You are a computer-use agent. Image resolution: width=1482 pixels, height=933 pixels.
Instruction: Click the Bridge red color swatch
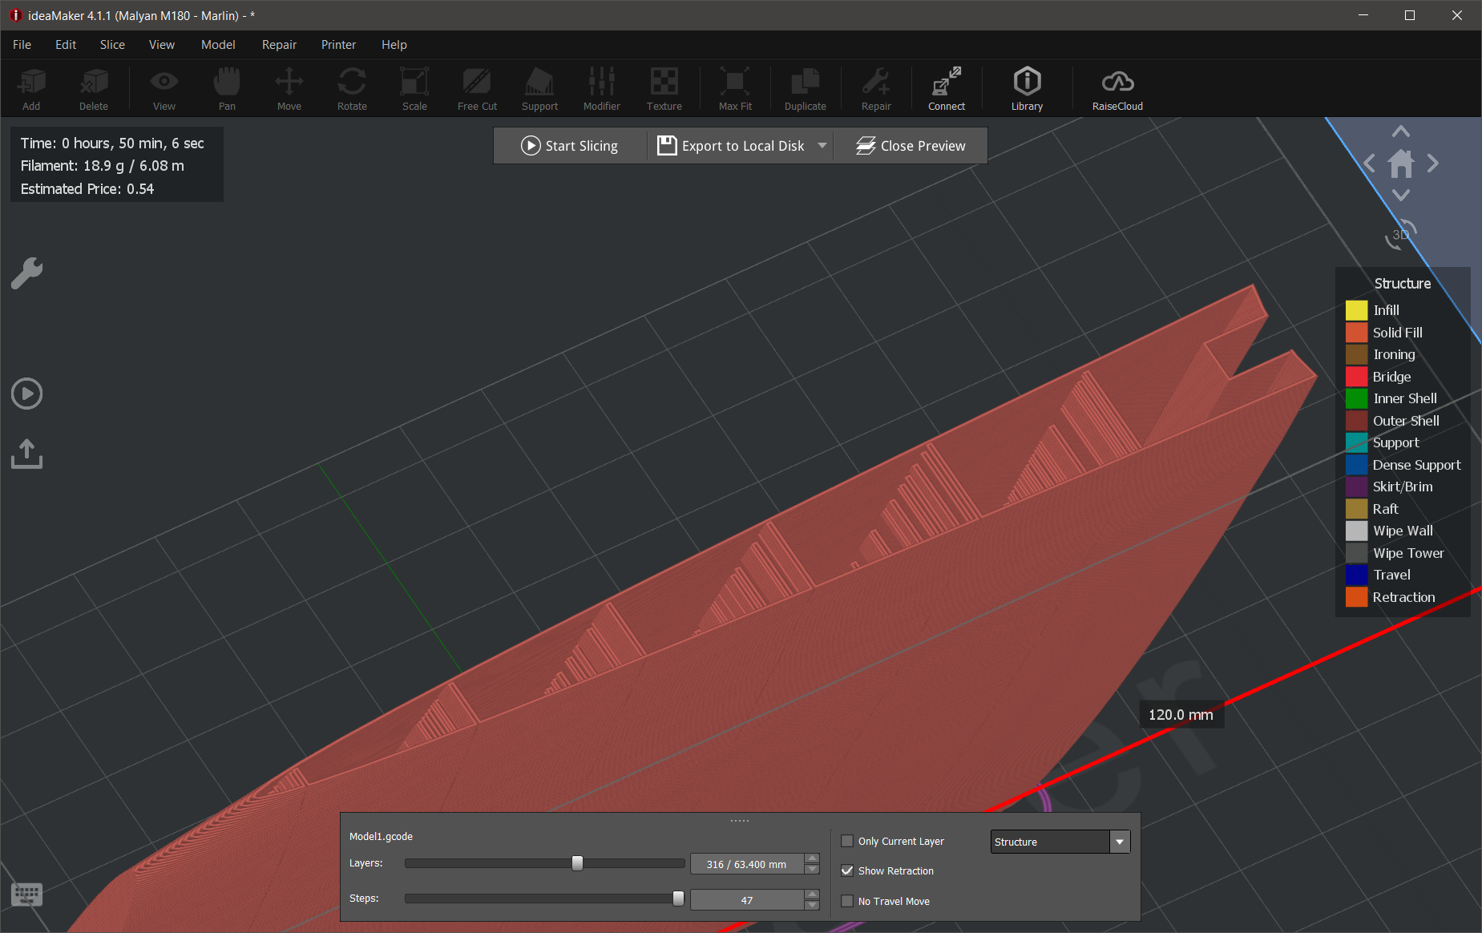(x=1356, y=377)
